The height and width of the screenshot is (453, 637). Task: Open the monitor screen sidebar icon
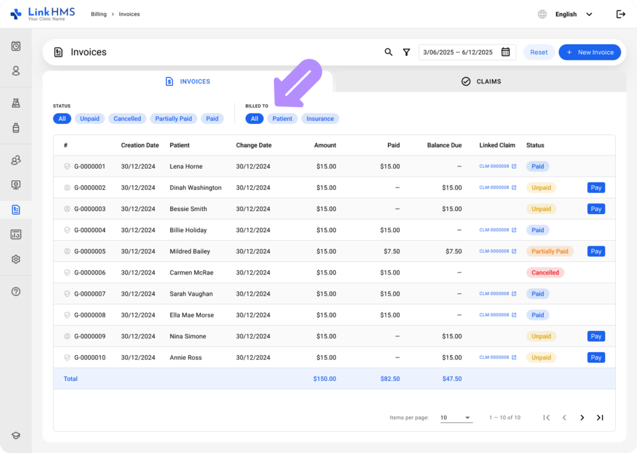(x=16, y=185)
